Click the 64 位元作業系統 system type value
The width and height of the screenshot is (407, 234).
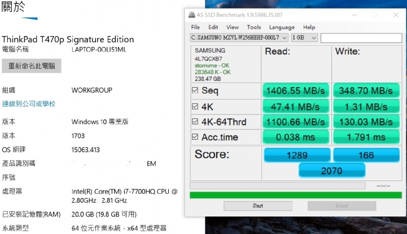click(x=119, y=228)
